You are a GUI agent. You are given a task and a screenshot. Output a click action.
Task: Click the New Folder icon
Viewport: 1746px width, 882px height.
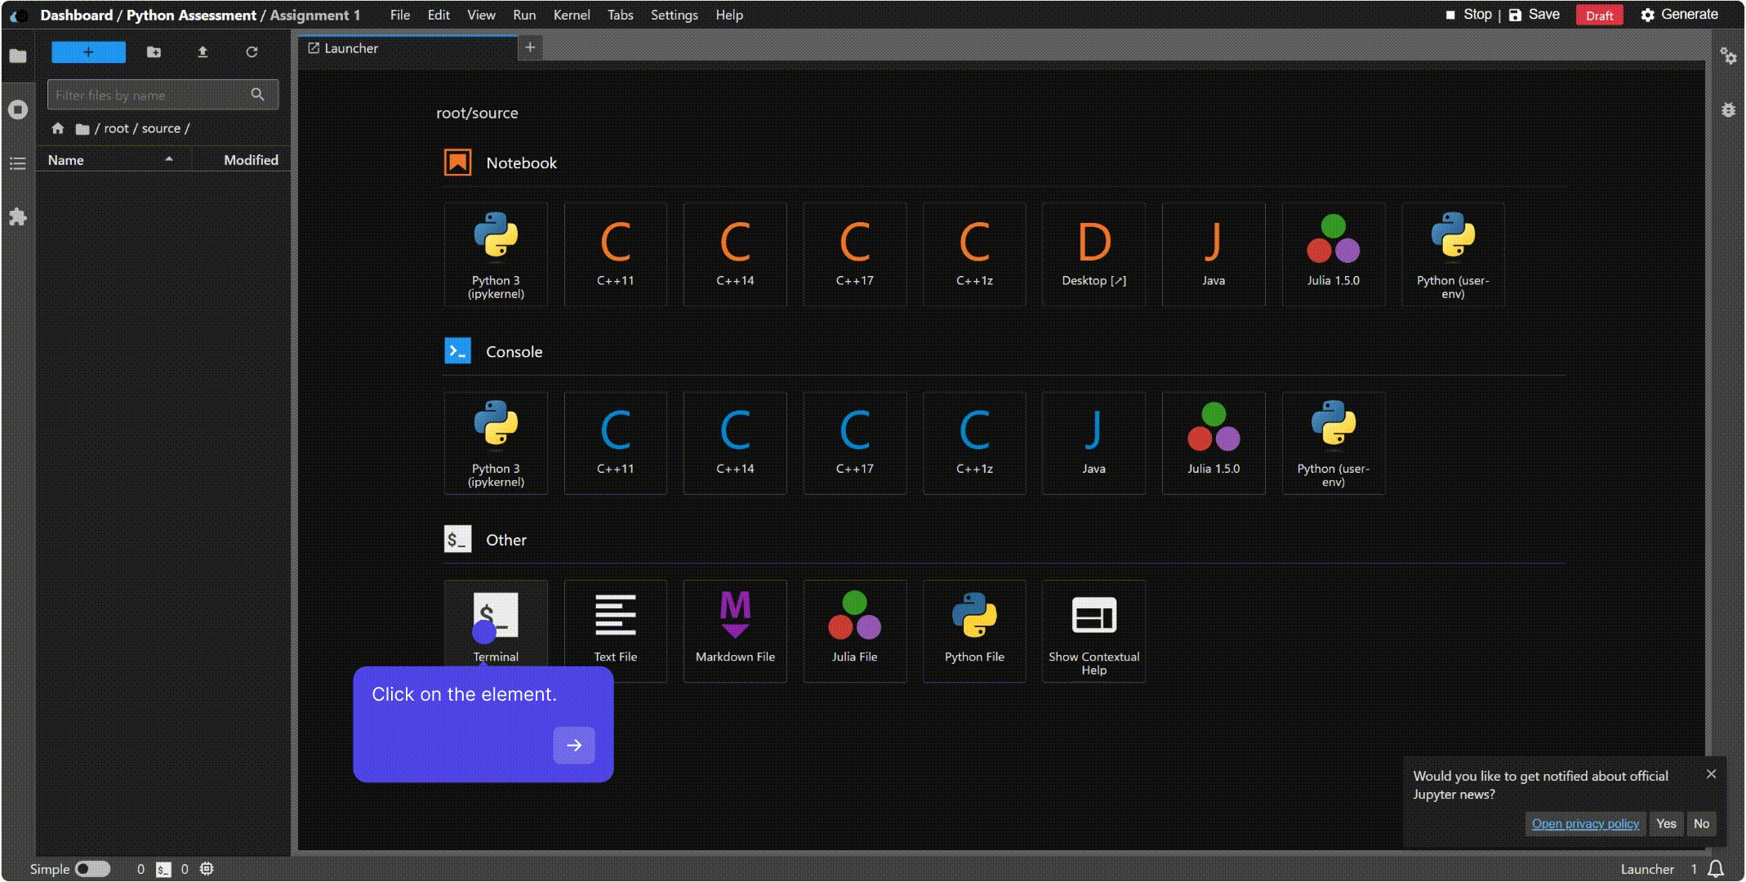click(x=154, y=52)
